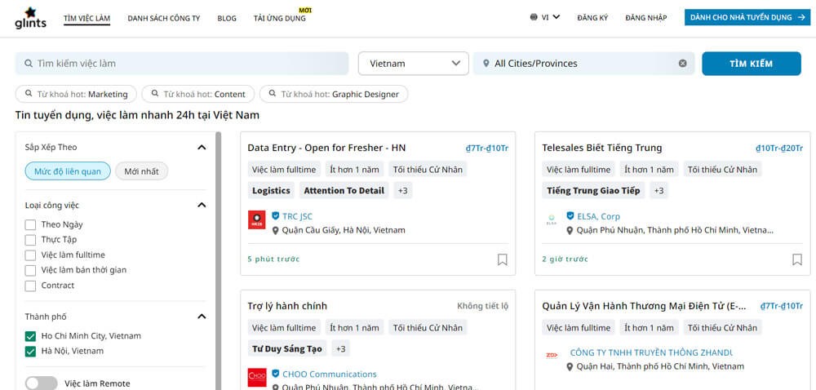Open the All Cities/Provinces location field

tap(583, 64)
